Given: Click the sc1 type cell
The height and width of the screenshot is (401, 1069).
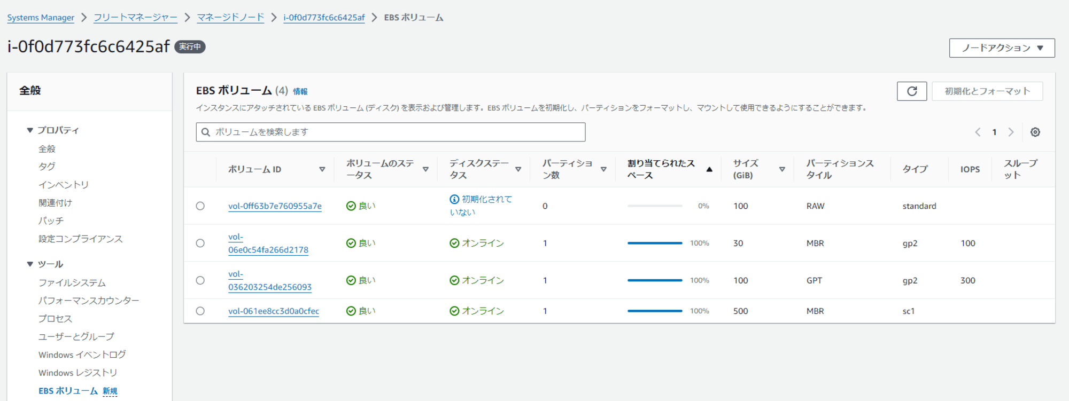Looking at the screenshot, I should point(909,311).
